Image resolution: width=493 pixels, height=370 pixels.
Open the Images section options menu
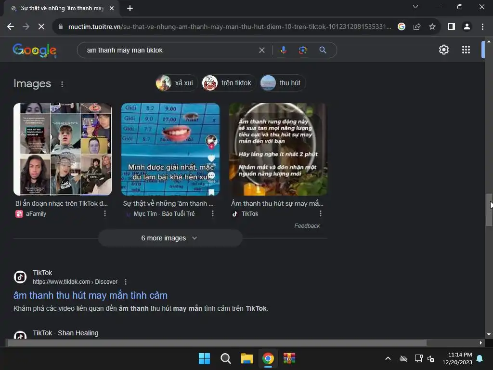[62, 84]
